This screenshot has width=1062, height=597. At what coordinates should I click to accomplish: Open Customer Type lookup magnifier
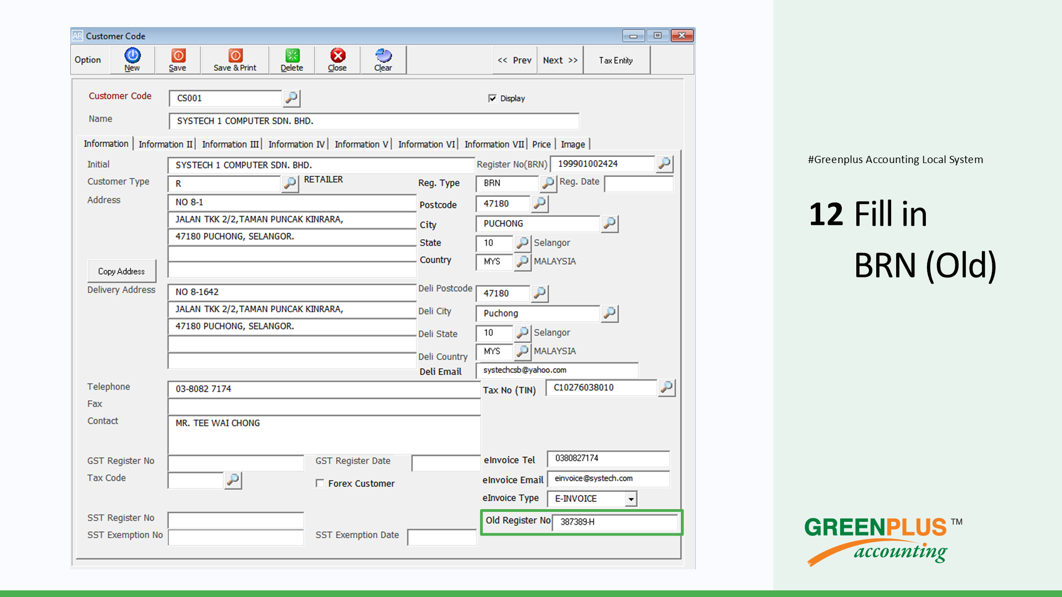(x=290, y=184)
